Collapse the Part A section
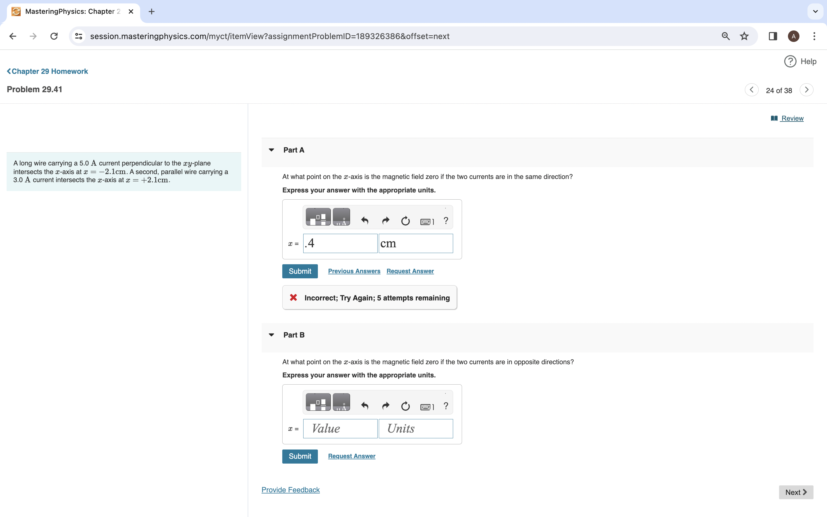The height and width of the screenshot is (517, 827). coord(271,150)
